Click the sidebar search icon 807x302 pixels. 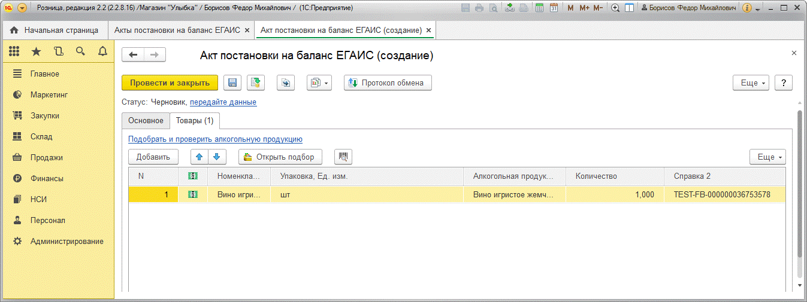coord(80,51)
